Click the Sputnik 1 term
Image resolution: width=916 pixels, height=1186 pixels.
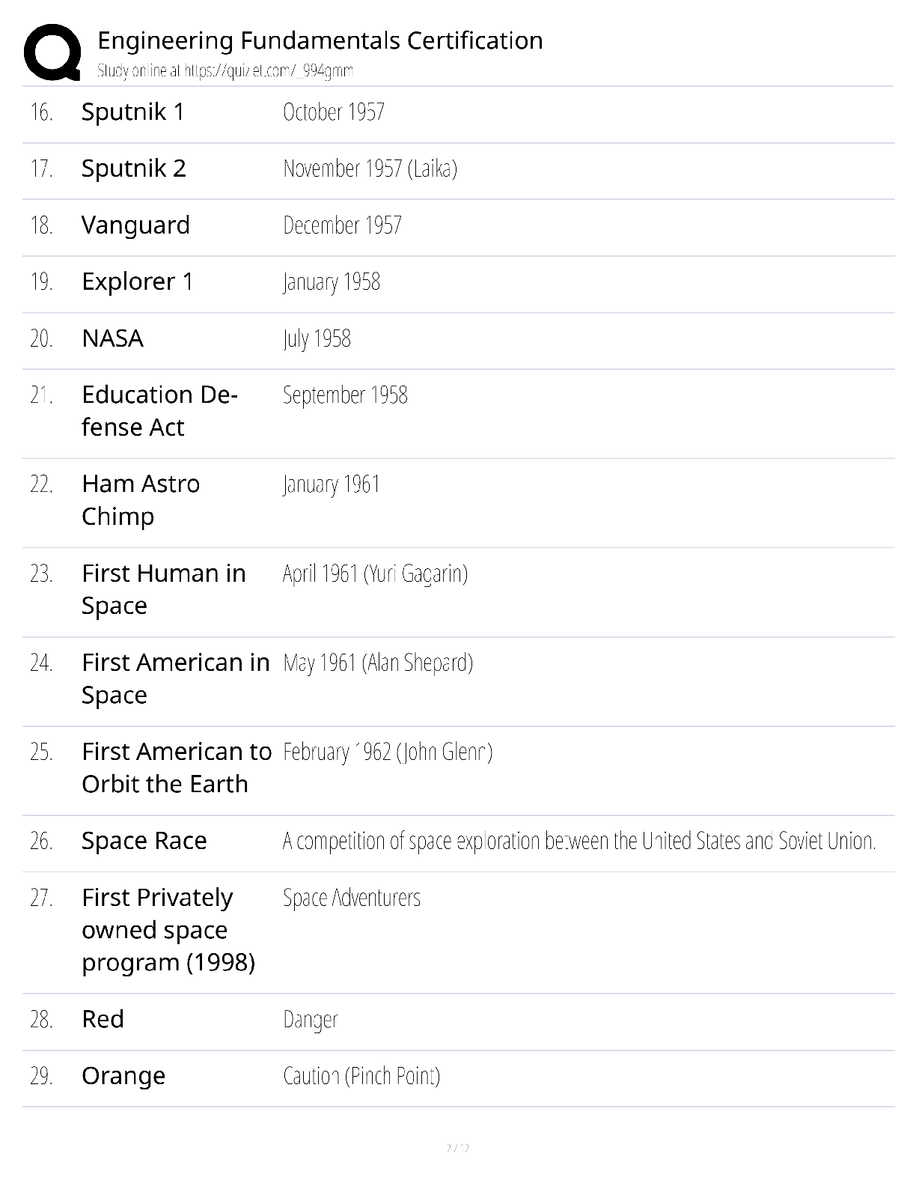[x=132, y=112]
